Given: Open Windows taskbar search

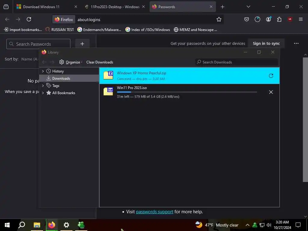Looking at the screenshot, I should [x=22, y=225].
